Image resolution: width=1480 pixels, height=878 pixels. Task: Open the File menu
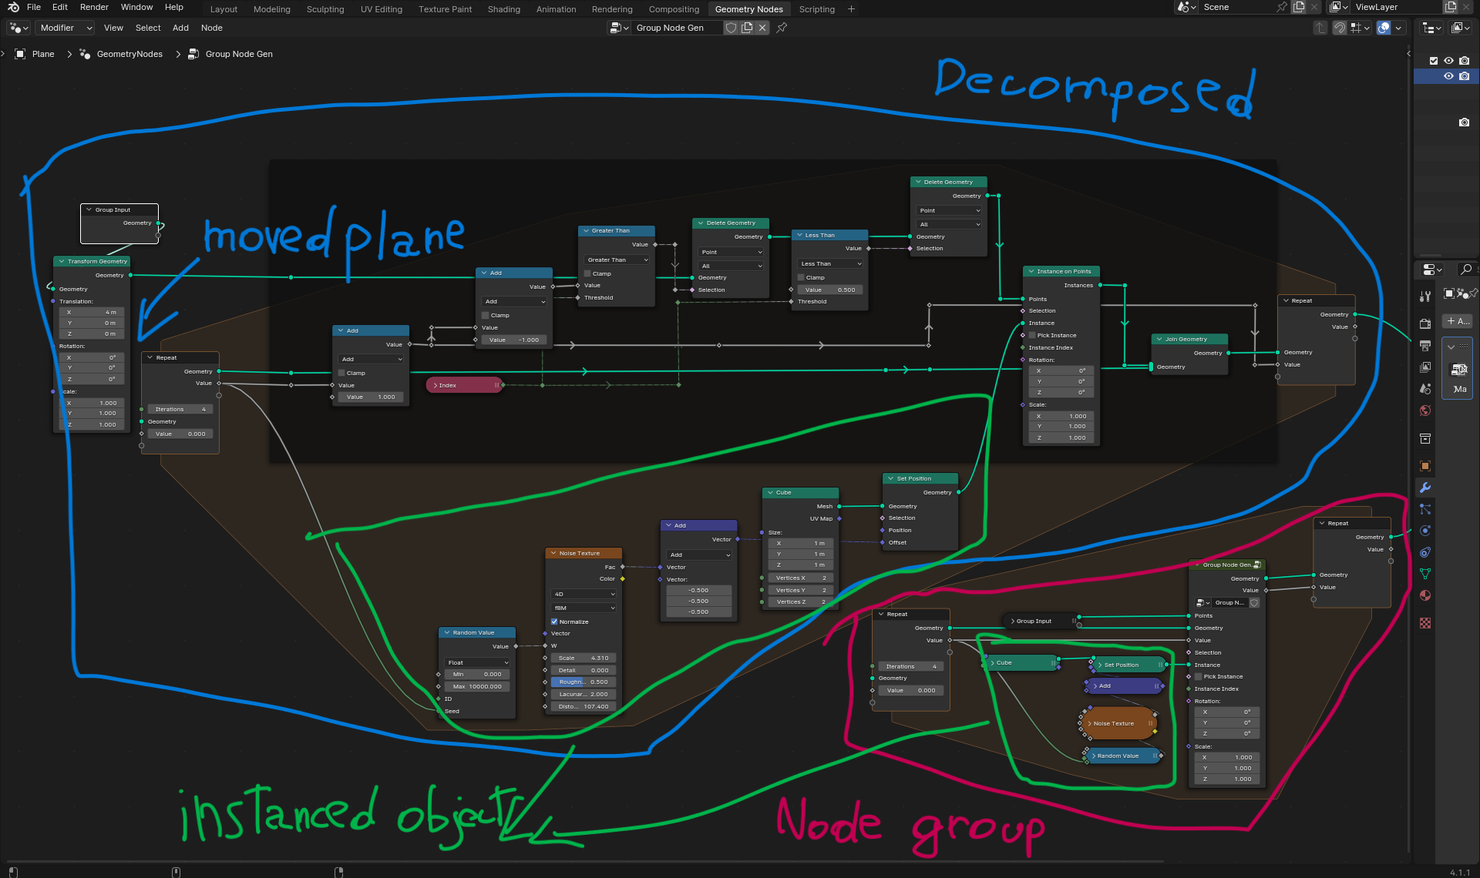(x=34, y=7)
